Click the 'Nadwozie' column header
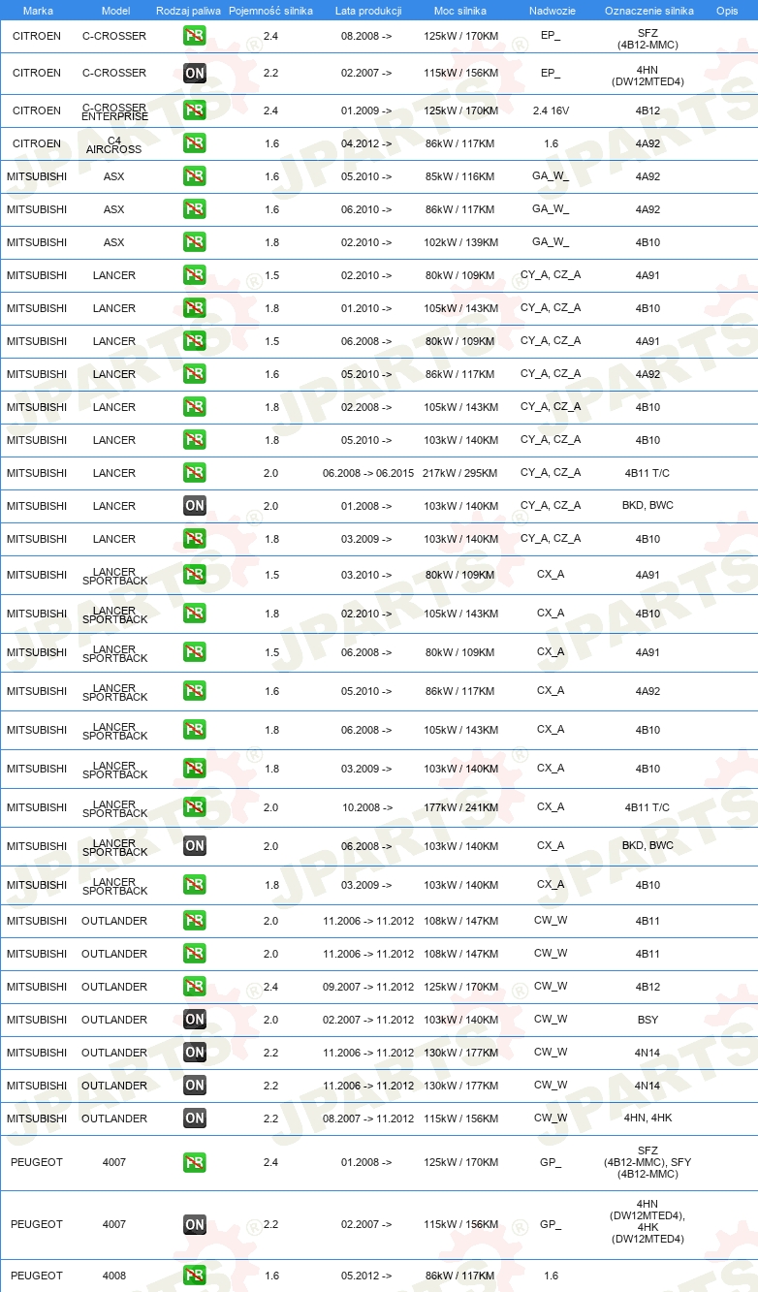The height and width of the screenshot is (1292, 758). pyautogui.click(x=552, y=11)
